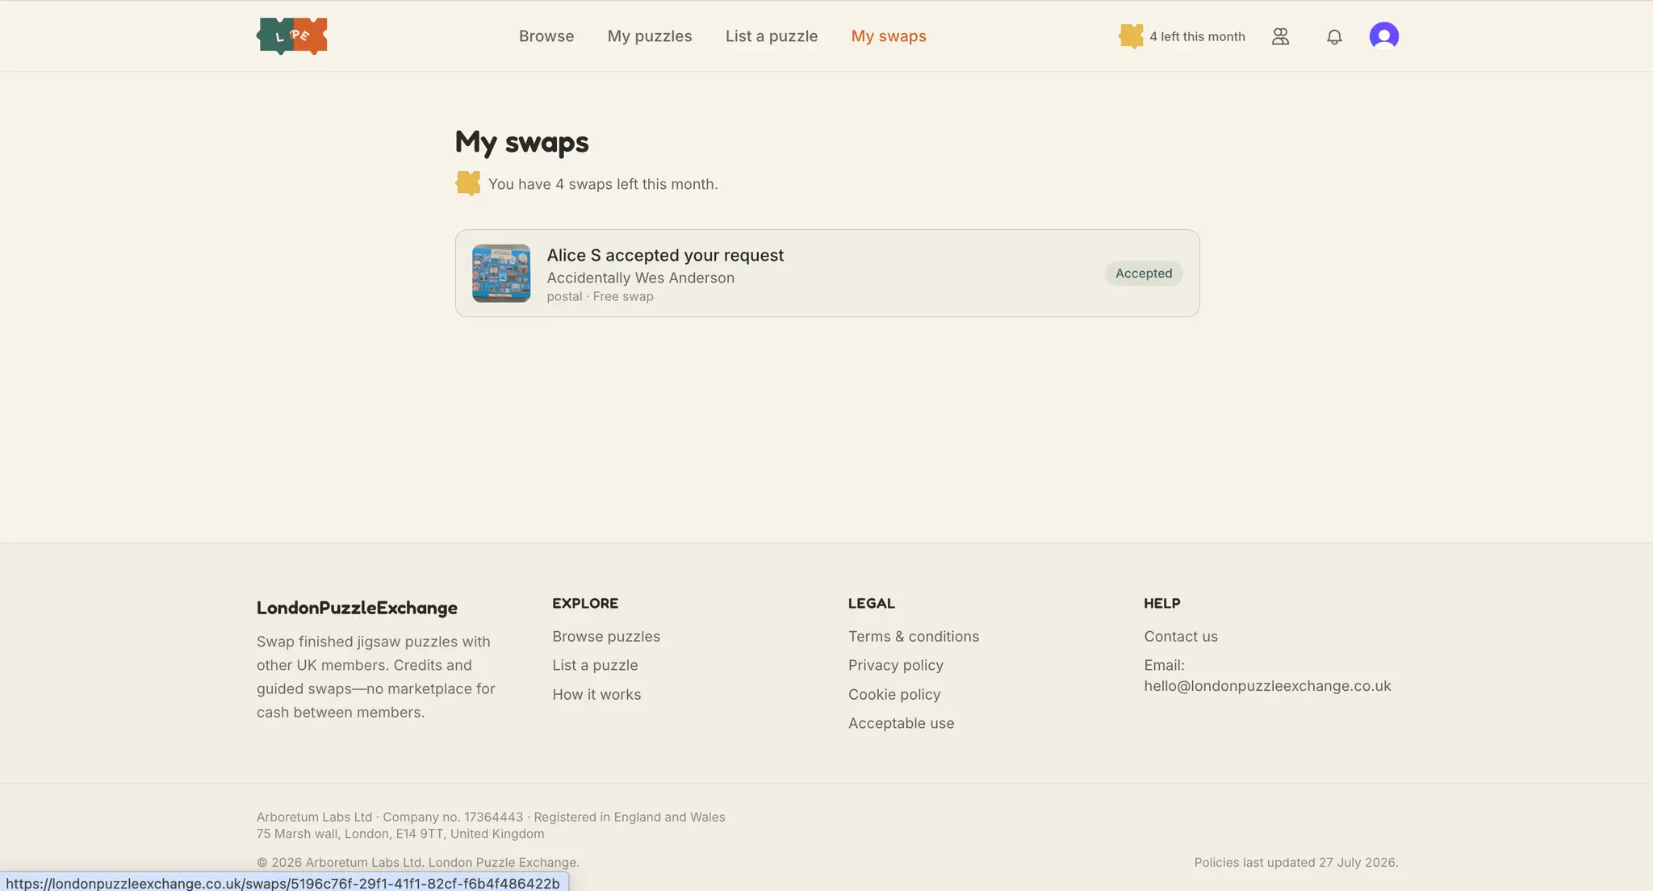Click the '4 left this month' label

click(x=1197, y=36)
